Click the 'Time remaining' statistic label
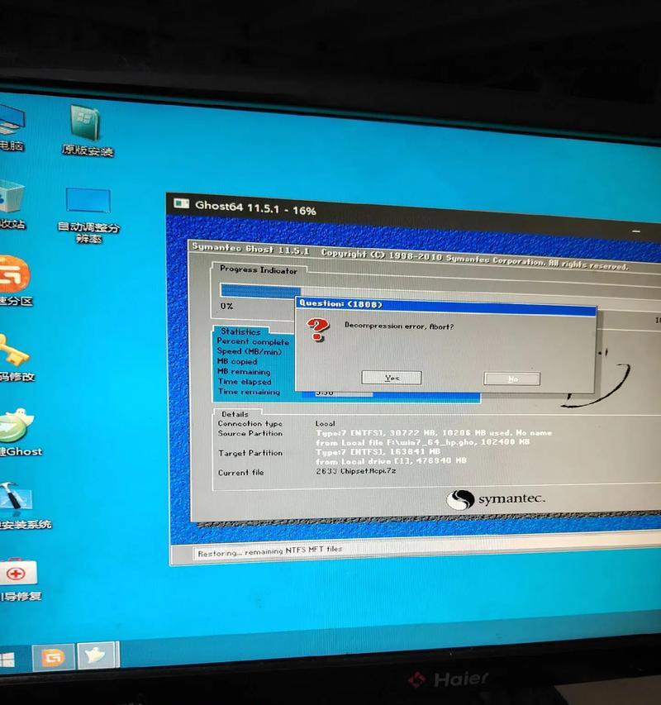The width and height of the screenshot is (661, 705). click(x=249, y=392)
